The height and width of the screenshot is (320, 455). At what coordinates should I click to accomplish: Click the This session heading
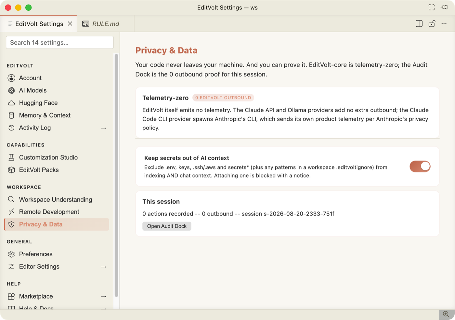(161, 202)
